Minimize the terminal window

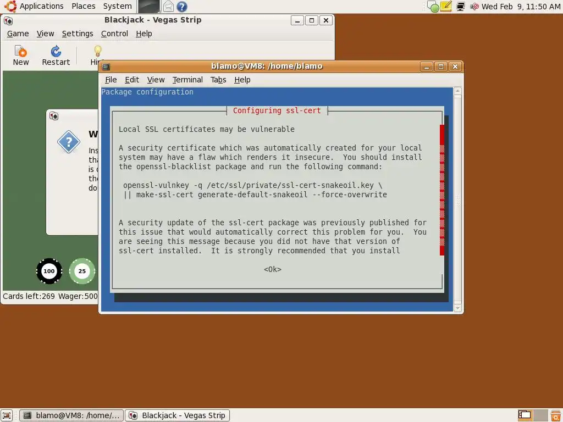click(x=426, y=66)
